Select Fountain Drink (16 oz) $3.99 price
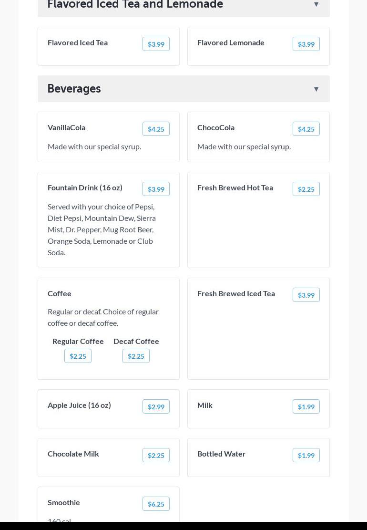The image size is (367, 530). (156, 189)
